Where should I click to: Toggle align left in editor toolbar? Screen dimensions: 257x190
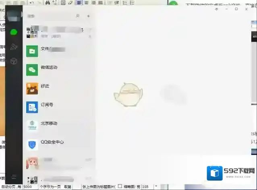tap(79, 3)
